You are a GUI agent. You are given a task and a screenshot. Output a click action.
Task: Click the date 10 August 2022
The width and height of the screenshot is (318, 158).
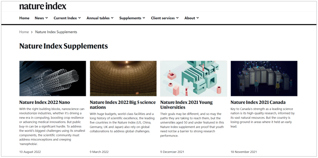[x=30, y=152]
